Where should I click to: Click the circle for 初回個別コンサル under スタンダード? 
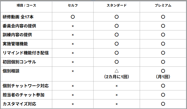[x=117, y=62]
